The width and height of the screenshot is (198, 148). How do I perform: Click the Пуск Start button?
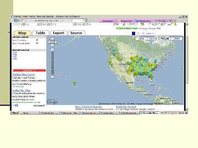[x=14, y=113]
